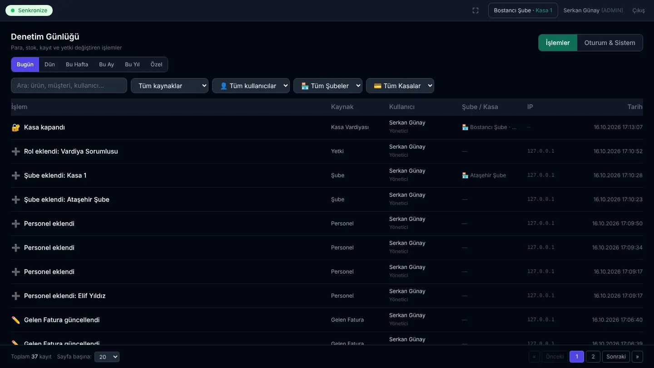The image size is (654, 368).
Task: Click pencil icon beside Gelen Fatura güncellendi
Action: (15, 320)
